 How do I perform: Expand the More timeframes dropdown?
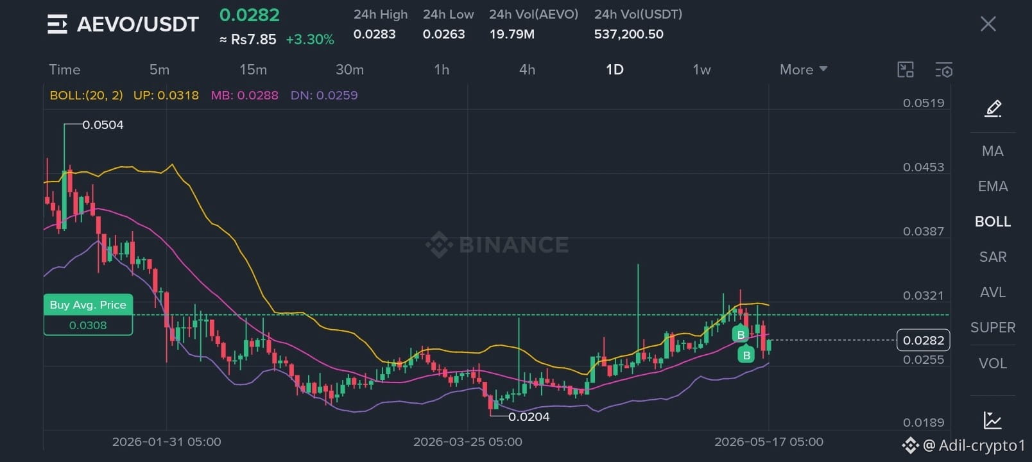click(x=804, y=69)
